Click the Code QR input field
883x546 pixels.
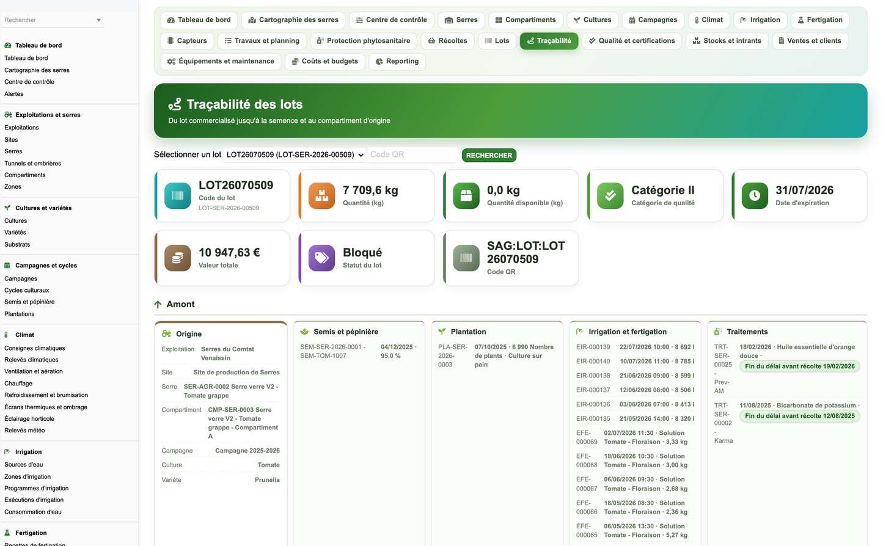[412, 155]
